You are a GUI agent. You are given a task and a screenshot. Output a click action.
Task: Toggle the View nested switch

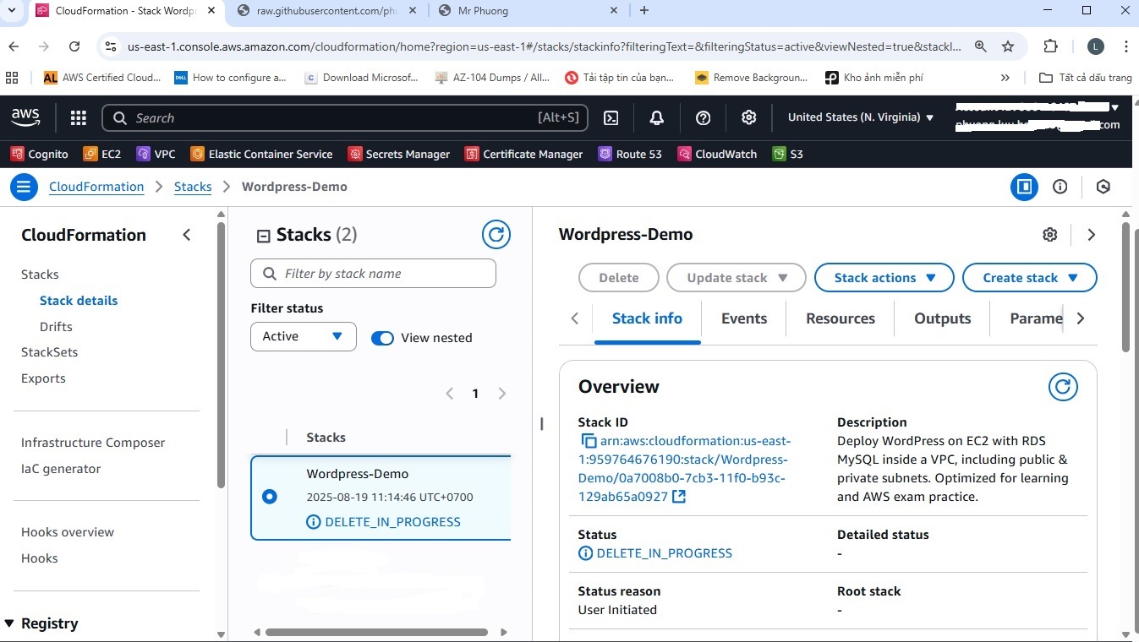(383, 338)
